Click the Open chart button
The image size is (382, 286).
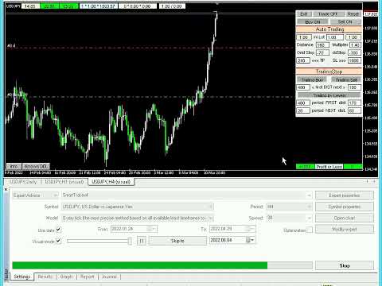345,218
